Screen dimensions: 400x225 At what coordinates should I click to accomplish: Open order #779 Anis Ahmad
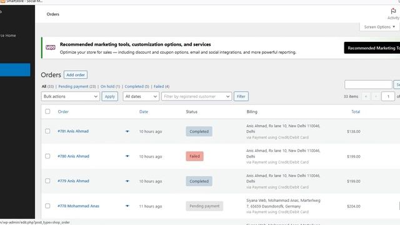point(74,181)
